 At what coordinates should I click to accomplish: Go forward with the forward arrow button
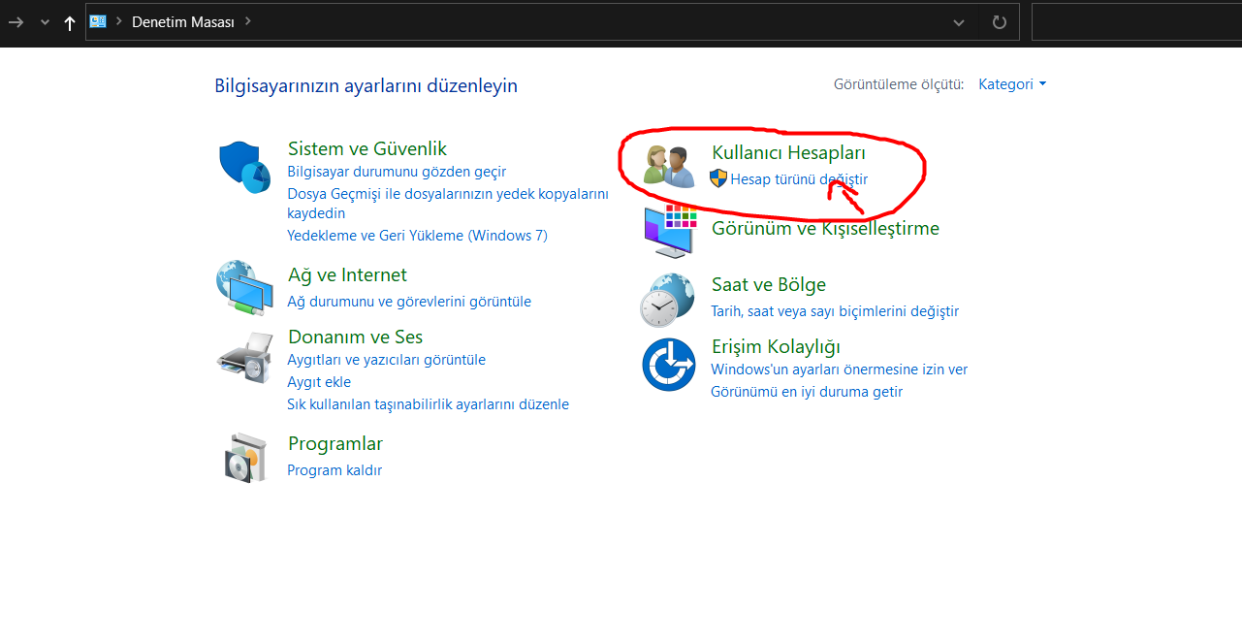coord(16,21)
